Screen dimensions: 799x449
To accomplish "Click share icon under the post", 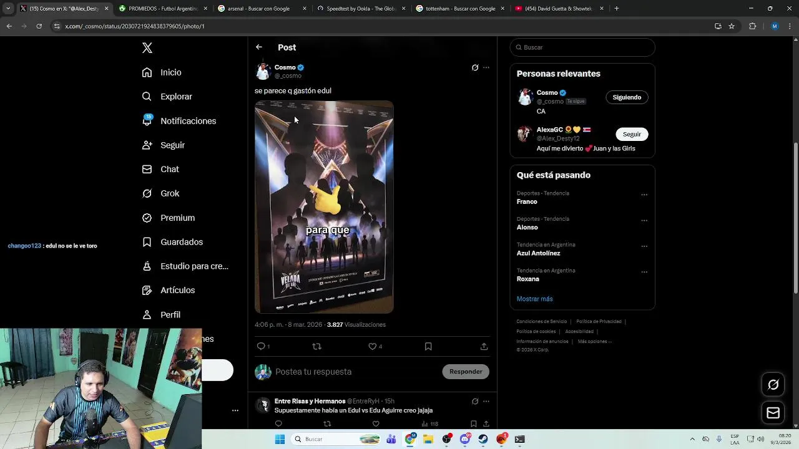I will pyautogui.click(x=484, y=346).
